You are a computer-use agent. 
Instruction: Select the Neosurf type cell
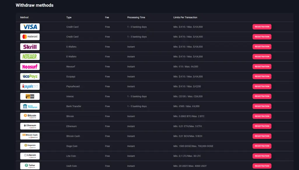click(71, 67)
